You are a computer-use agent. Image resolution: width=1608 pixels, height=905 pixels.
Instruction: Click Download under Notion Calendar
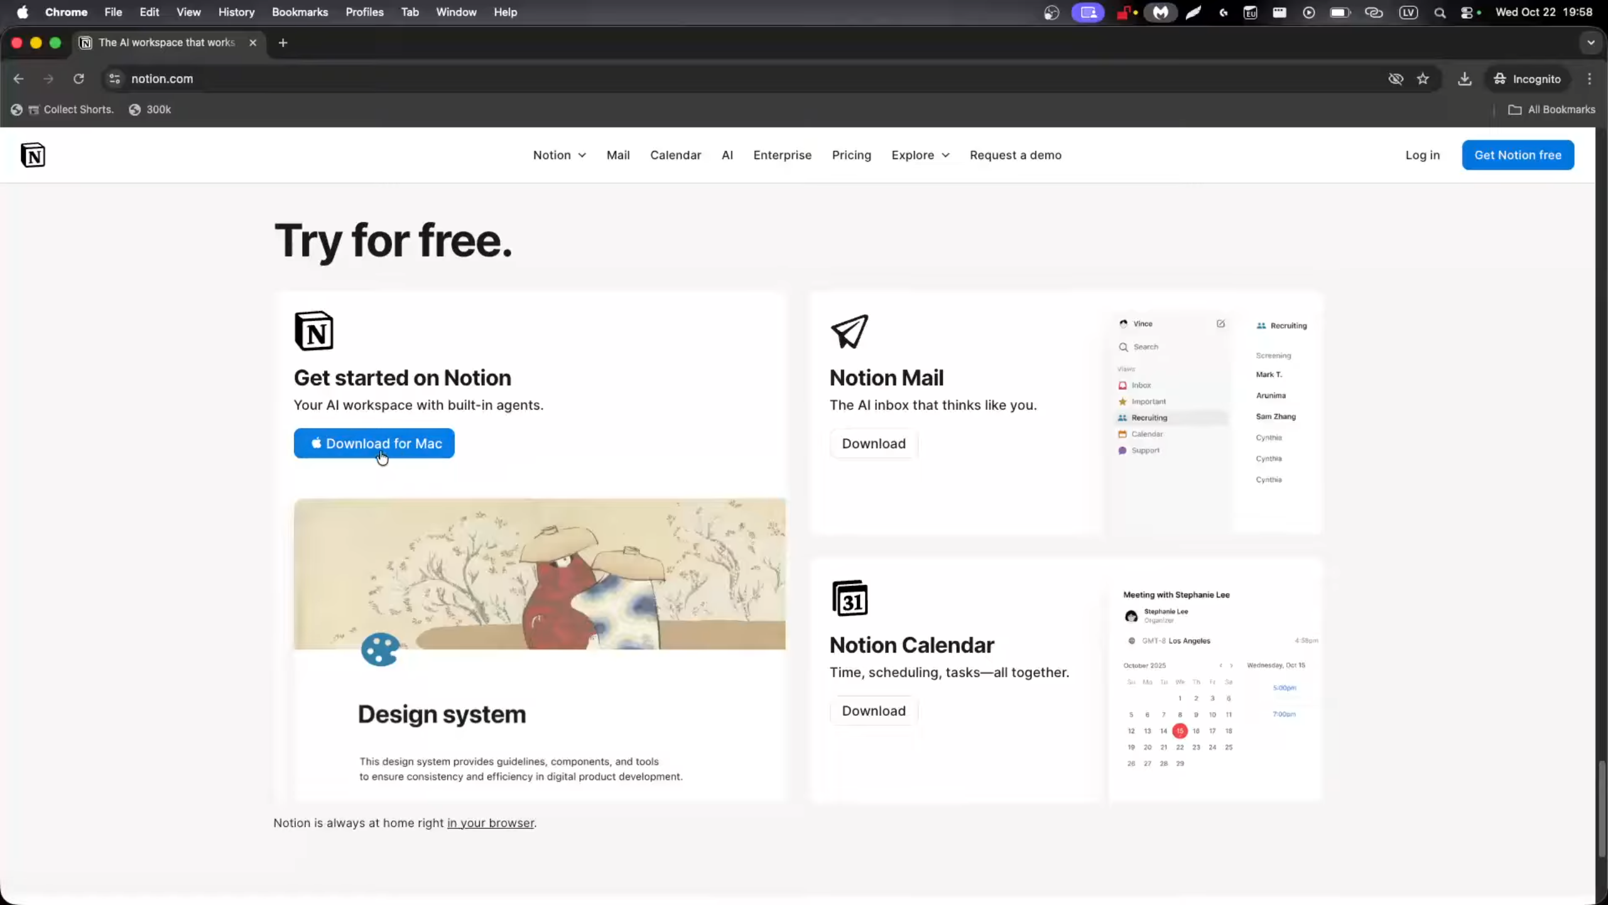[x=874, y=711]
